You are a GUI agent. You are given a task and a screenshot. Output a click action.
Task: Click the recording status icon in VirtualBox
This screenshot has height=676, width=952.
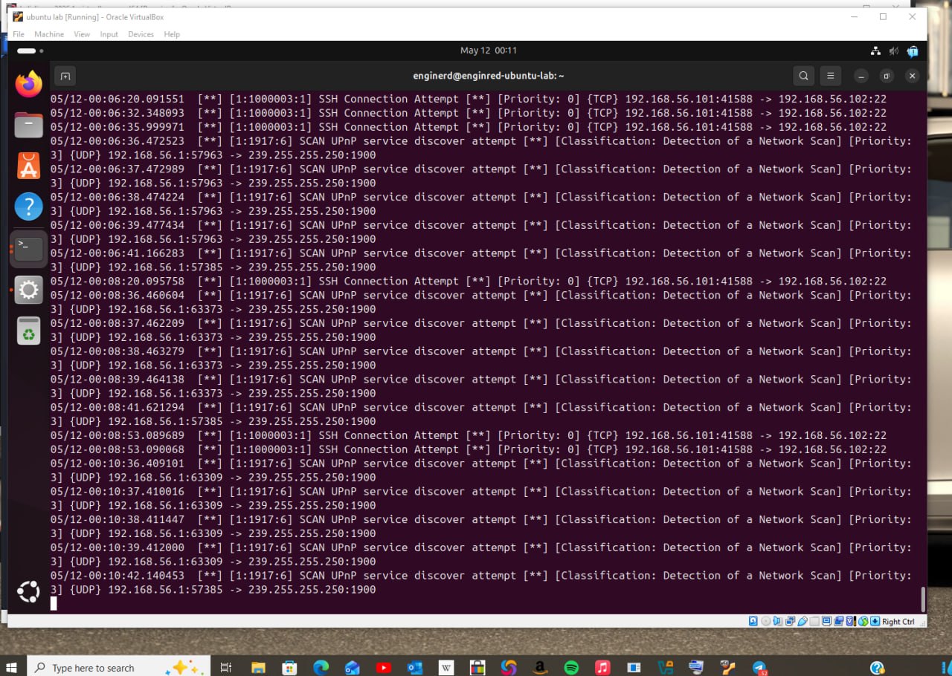839,621
